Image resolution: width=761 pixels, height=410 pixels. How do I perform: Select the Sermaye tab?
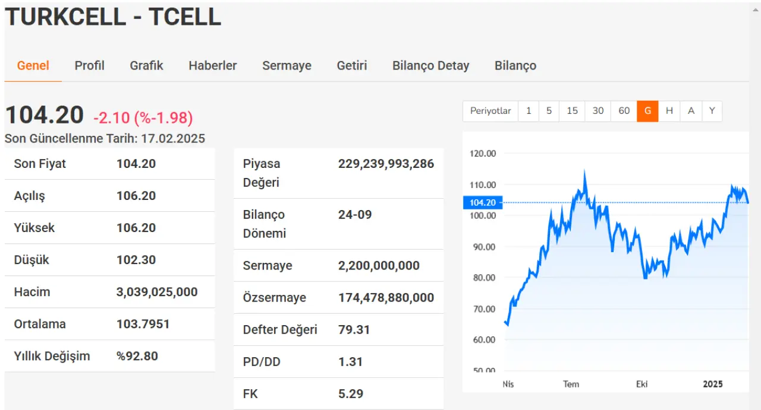287,66
